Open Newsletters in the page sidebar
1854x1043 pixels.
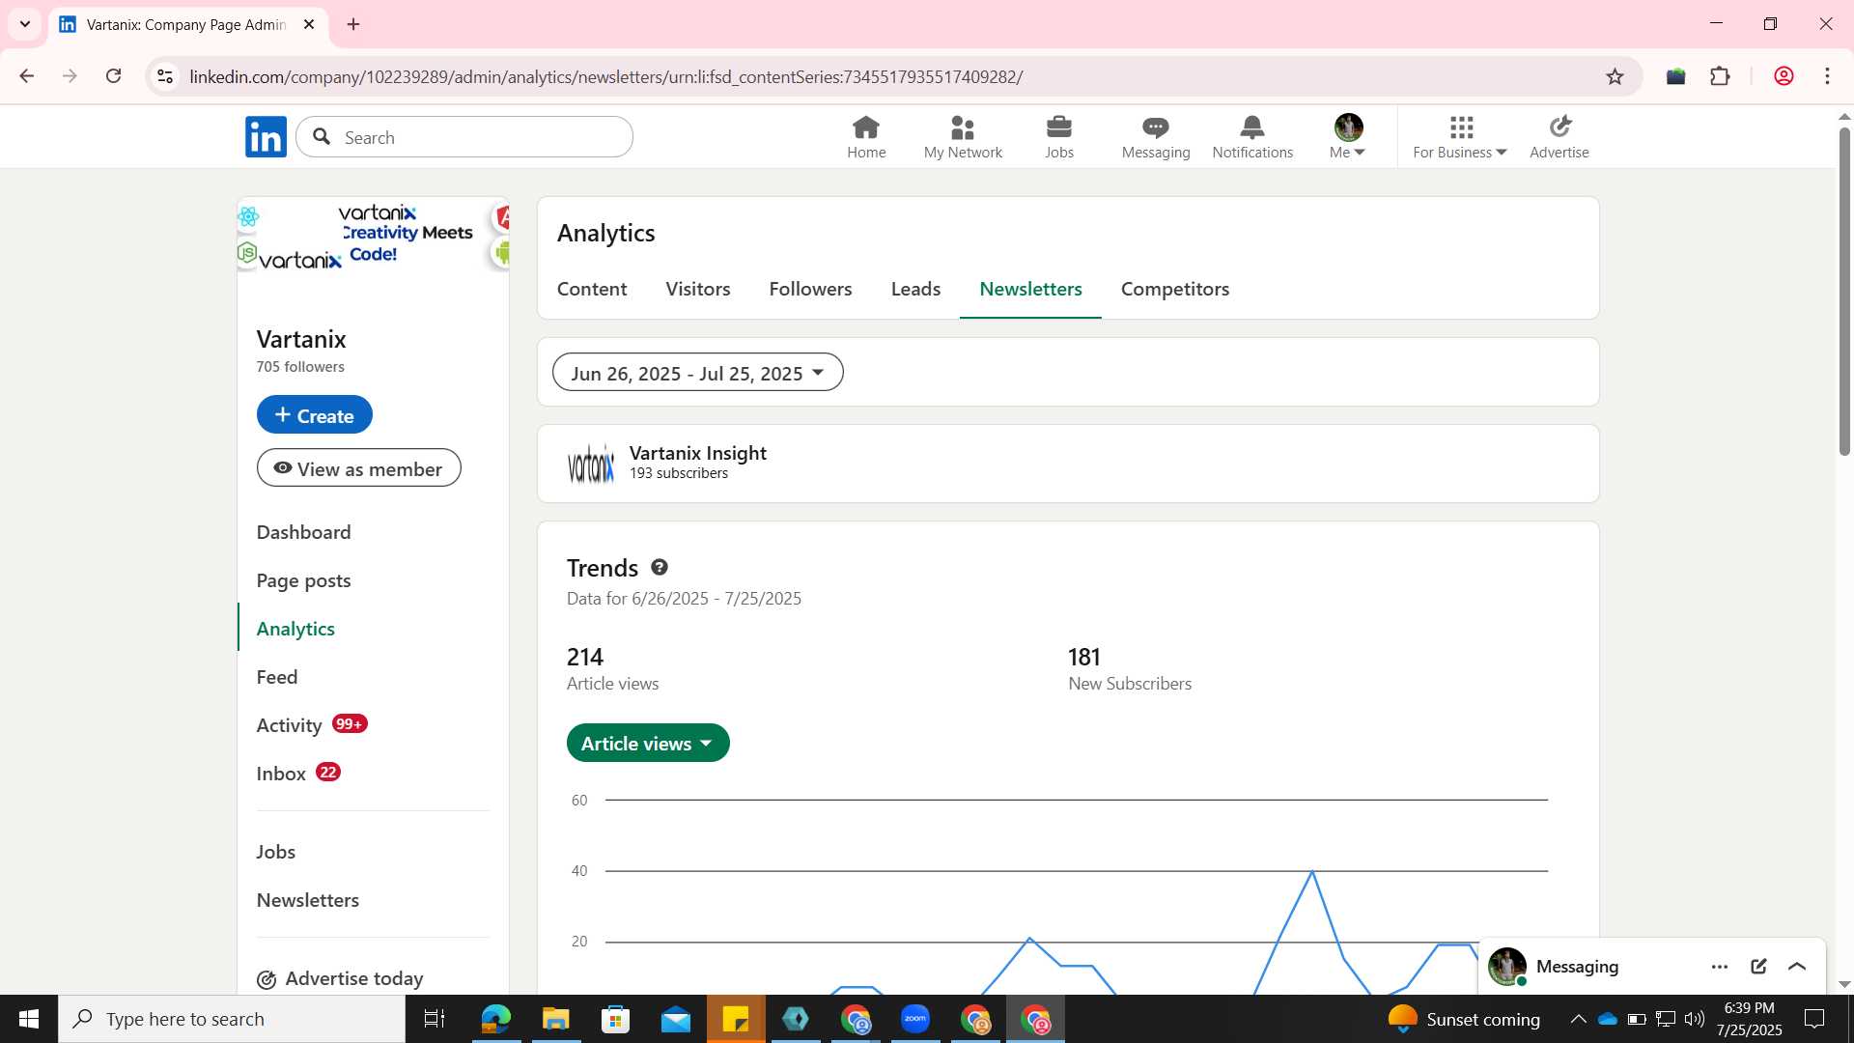click(308, 900)
